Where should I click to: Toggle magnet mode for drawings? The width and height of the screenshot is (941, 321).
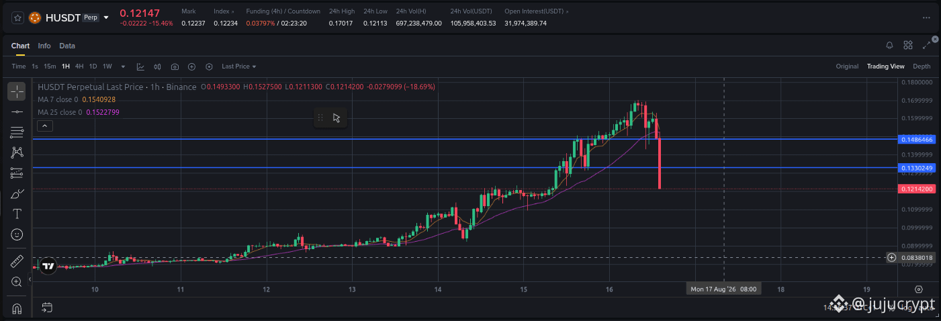17,308
